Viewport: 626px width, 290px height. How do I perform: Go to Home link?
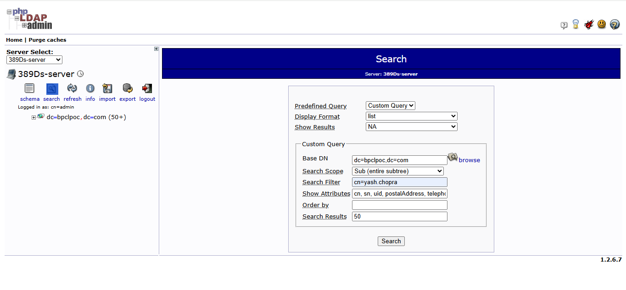14,40
